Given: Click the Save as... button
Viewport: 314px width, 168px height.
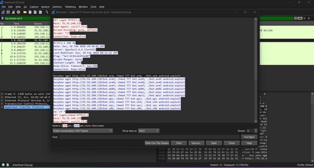Looking at the screenshot, I should (196, 143).
